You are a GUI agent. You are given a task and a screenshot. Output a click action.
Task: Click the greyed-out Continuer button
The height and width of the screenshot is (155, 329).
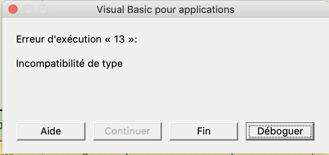coord(127,131)
